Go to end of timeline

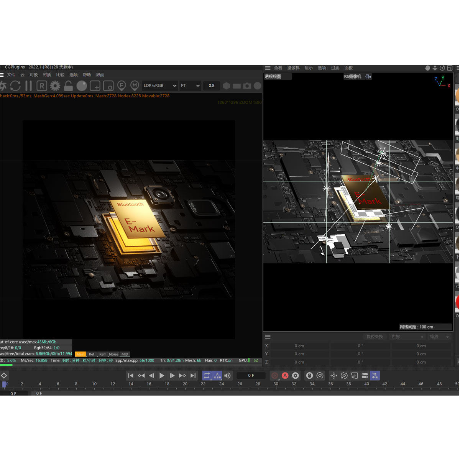(193, 376)
